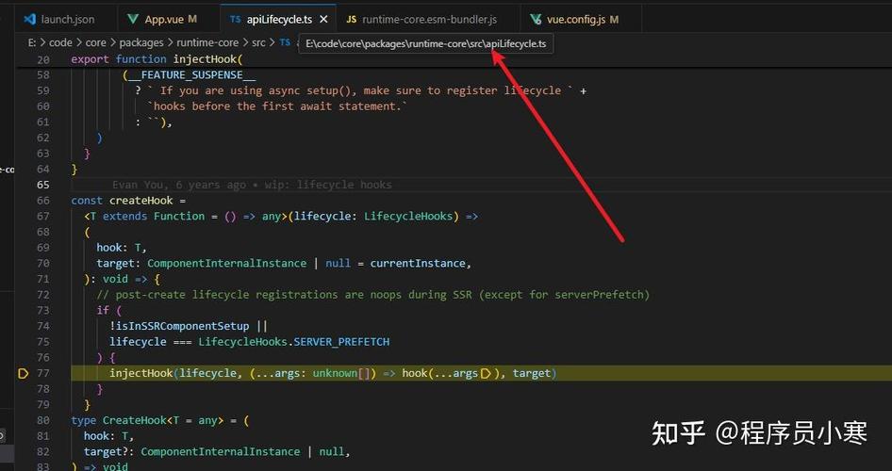Screen dimensions: 892x471
Task: Click 'hook: T,' on line 81
Action: tap(109, 436)
